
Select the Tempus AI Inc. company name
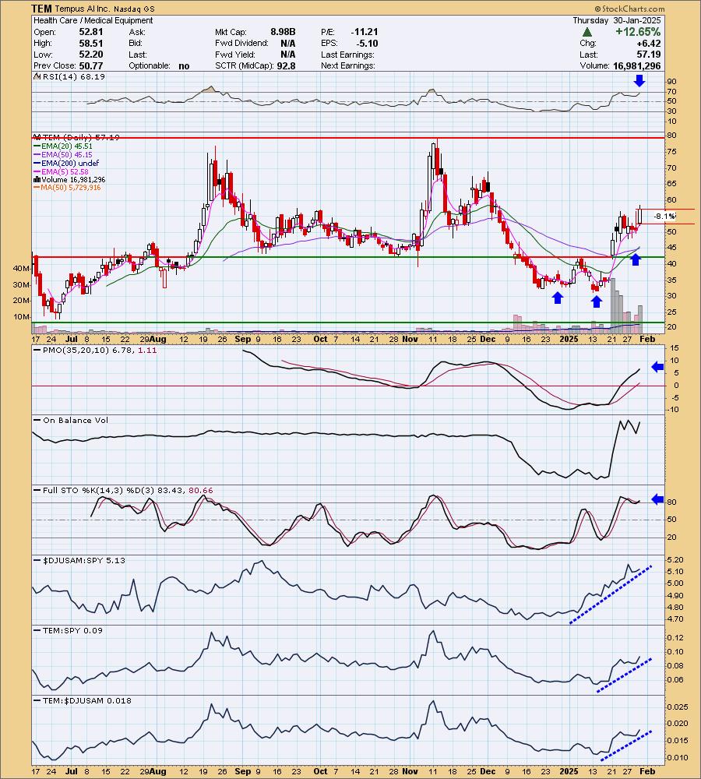coord(83,9)
